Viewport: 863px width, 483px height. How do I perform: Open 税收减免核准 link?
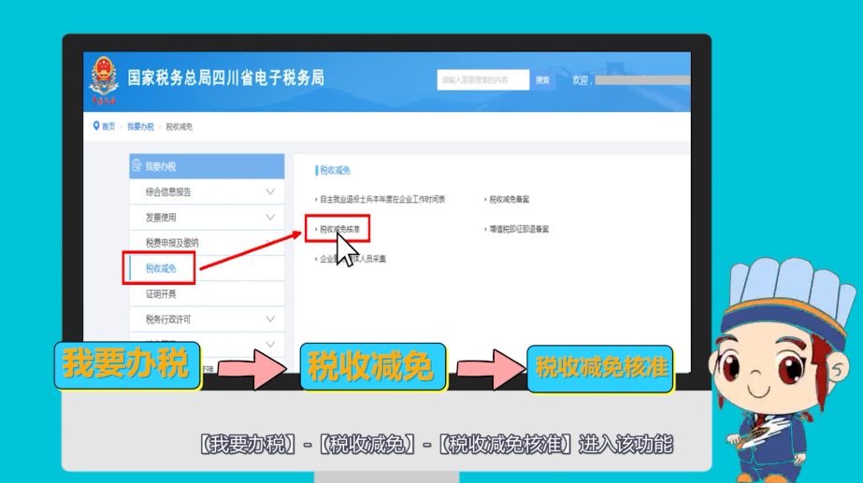[x=339, y=229]
